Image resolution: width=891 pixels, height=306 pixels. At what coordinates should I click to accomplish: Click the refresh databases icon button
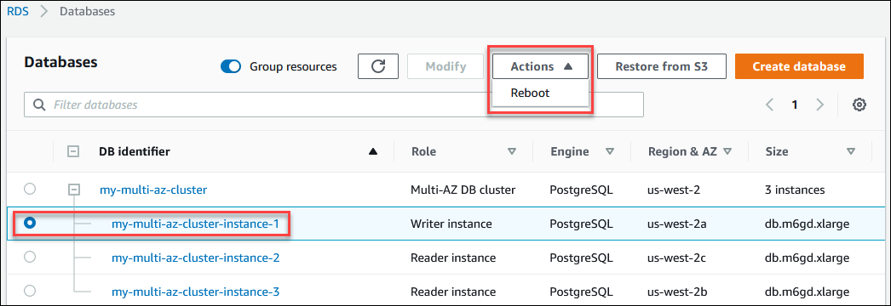pos(378,66)
